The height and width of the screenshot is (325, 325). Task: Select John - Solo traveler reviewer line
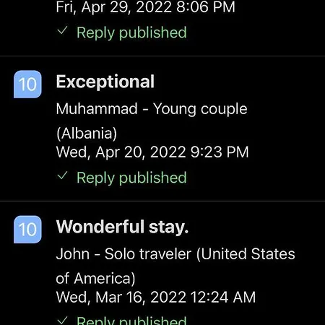coord(175,254)
